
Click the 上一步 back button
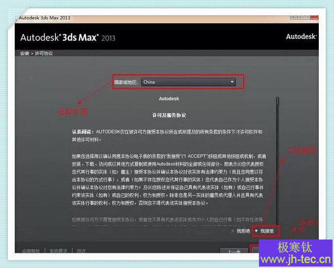click(234, 250)
